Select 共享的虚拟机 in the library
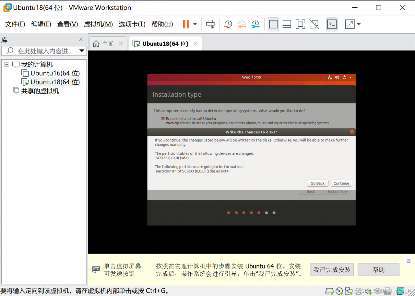Image resolution: width=415 pixels, height=296 pixels. 40,91
